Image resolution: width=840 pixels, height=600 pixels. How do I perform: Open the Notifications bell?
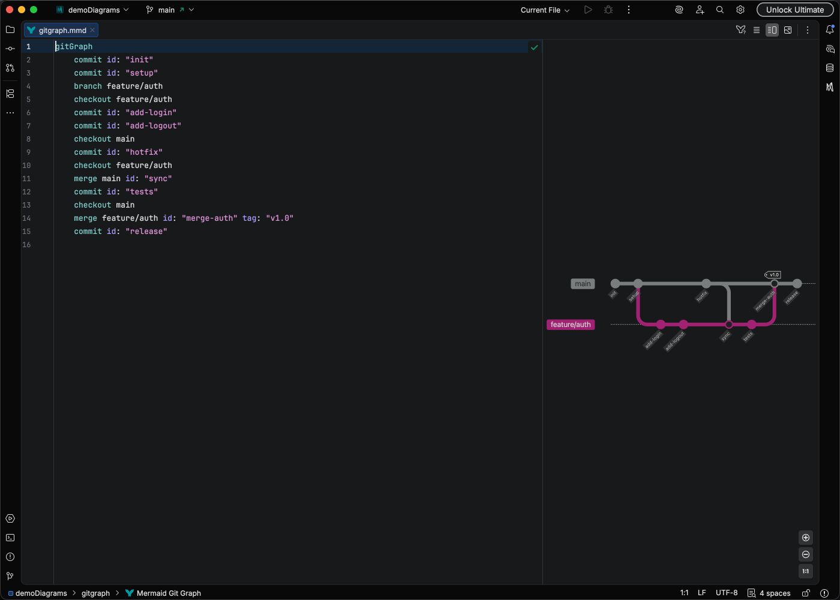pos(830,29)
